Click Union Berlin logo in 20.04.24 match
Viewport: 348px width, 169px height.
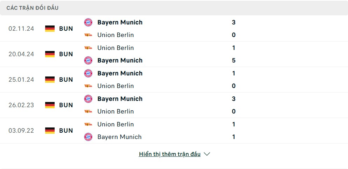coord(88,48)
